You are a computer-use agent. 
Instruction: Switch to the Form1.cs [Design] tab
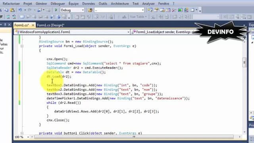pos(50,25)
